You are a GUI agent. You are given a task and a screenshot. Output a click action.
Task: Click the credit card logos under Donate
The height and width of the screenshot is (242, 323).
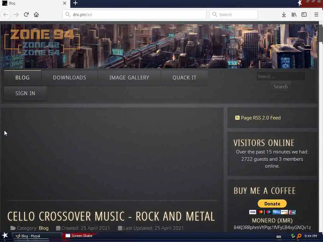[x=272, y=212]
